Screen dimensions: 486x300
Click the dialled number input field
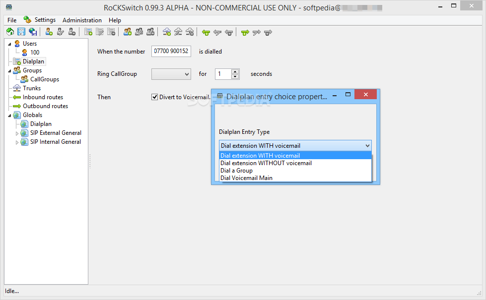click(x=171, y=51)
